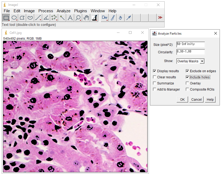Pick the Wand tracing tool
The width and height of the screenshot is (222, 175).
click(62, 18)
